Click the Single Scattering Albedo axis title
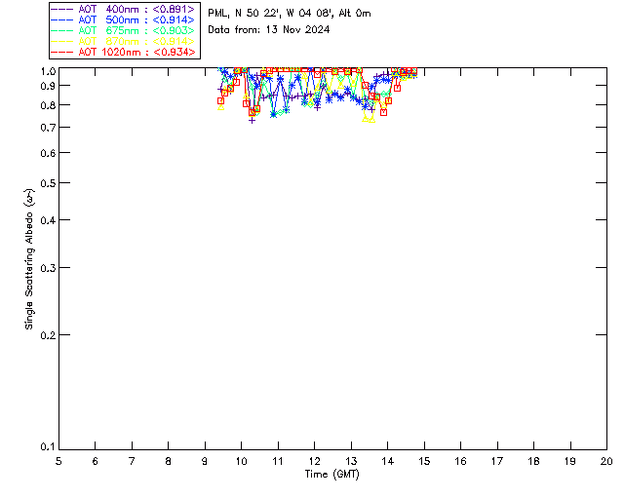 click(x=29, y=258)
